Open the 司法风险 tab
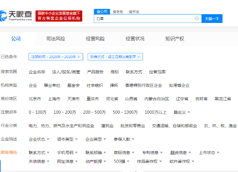Viewport: 238px width, 172px height. click(x=56, y=39)
